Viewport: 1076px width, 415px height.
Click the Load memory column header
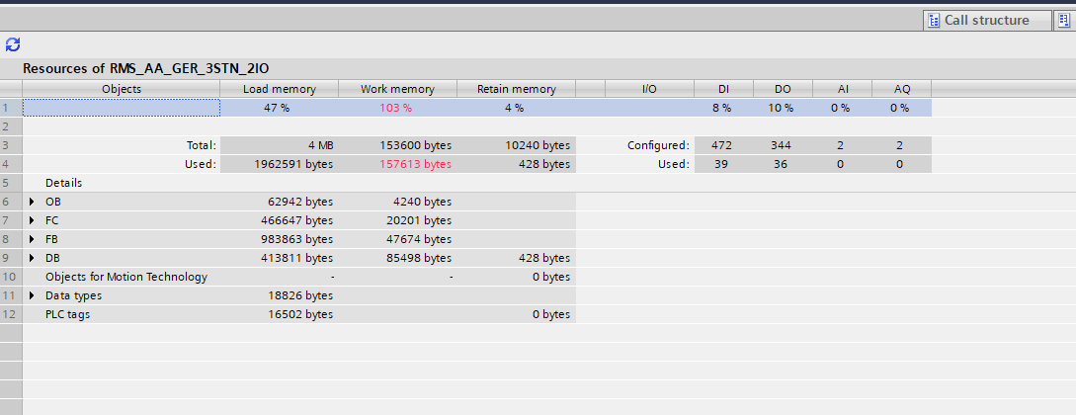pos(279,89)
